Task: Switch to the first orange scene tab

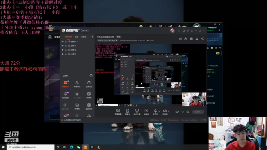Action: [x=68, y=37]
